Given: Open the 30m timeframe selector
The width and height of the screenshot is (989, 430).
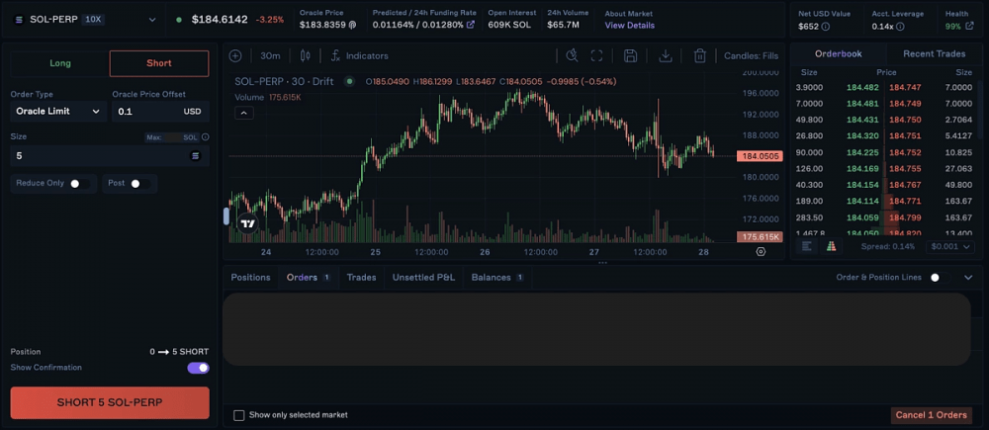Looking at the screenshot, I should point(270,55).
